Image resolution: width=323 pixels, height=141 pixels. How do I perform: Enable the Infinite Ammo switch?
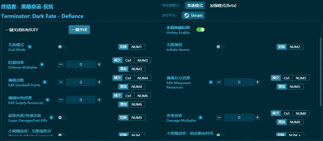click(x=220, y=47)
